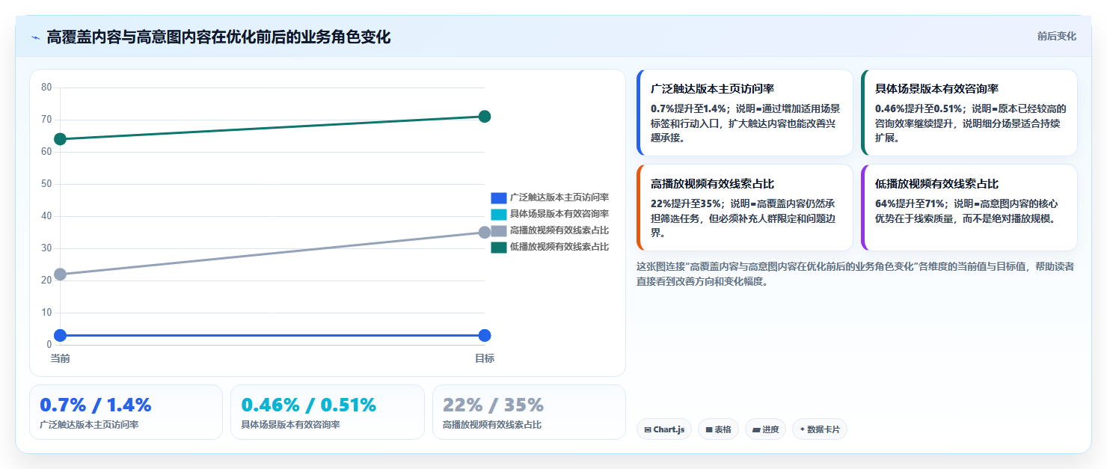This screenshot has width=1107, height=469.
Task: Click the dark green line's 目标 data point
Action: [x=484, y=117]
